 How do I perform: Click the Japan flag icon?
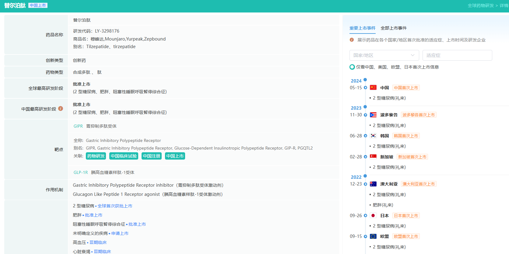click(373, 216)
